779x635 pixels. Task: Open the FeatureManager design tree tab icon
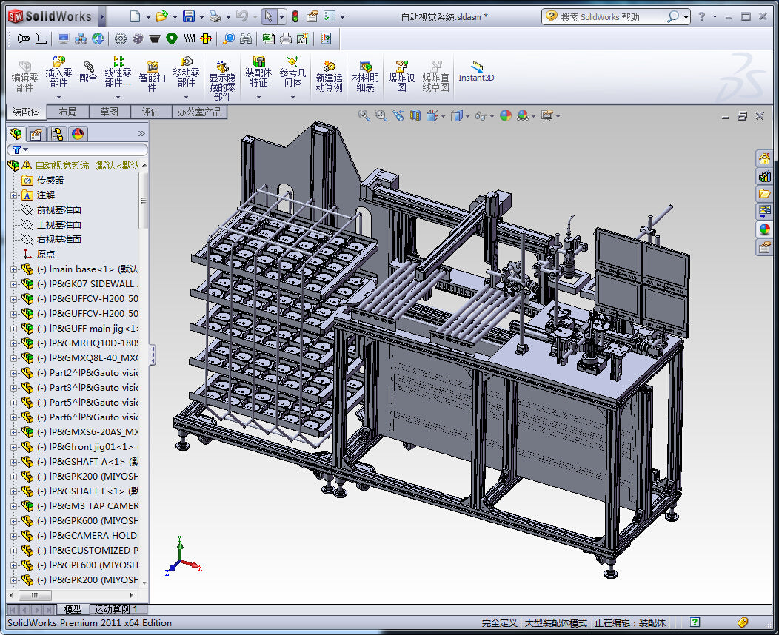pos(16,133)
